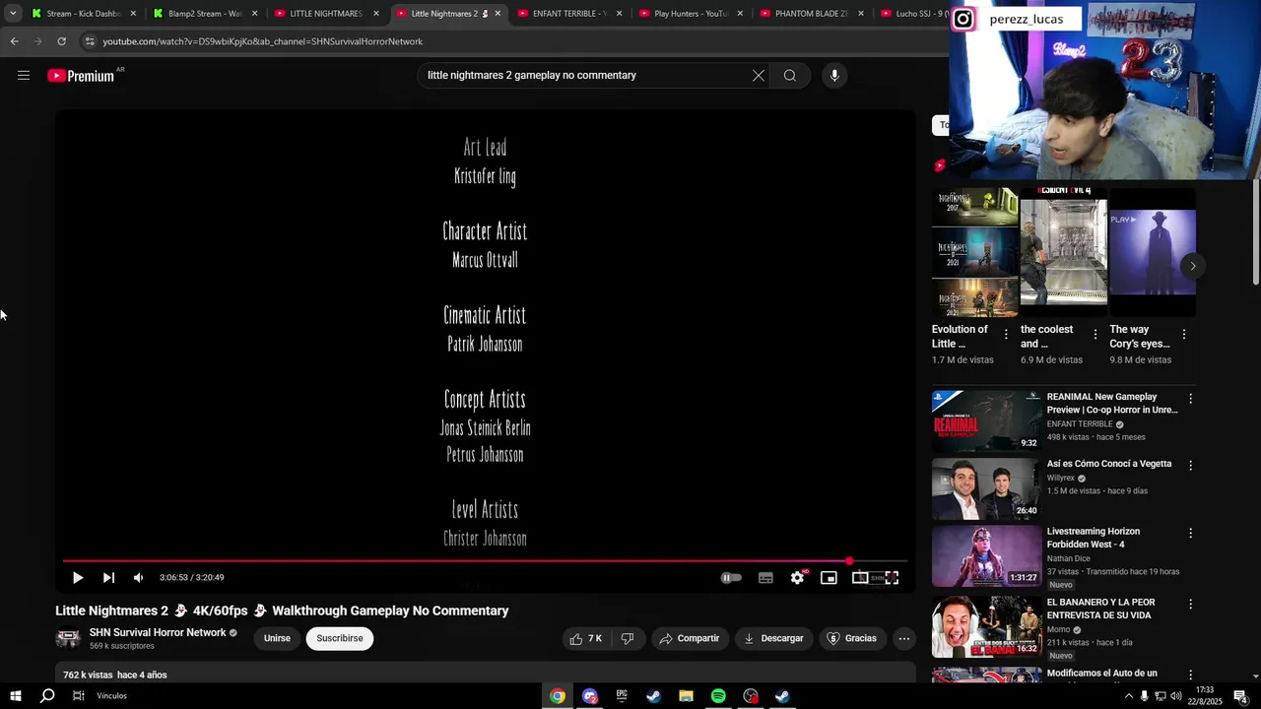Open Evolution of Little video thumbnail

tap(975, 252)
